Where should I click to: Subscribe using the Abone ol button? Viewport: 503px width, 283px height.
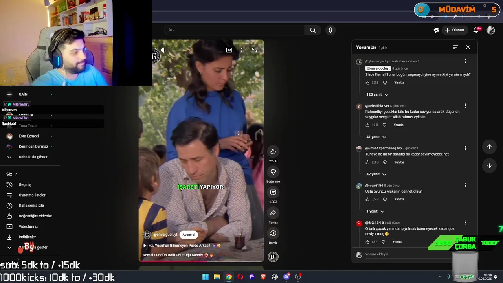(x=189, y=235)
